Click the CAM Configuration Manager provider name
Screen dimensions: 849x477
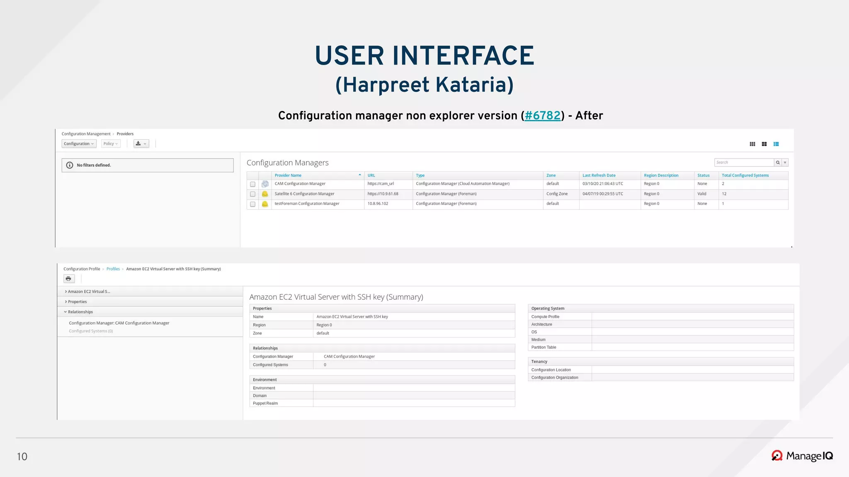click(300, 184)
